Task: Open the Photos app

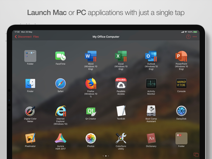Action: point(91,138)
